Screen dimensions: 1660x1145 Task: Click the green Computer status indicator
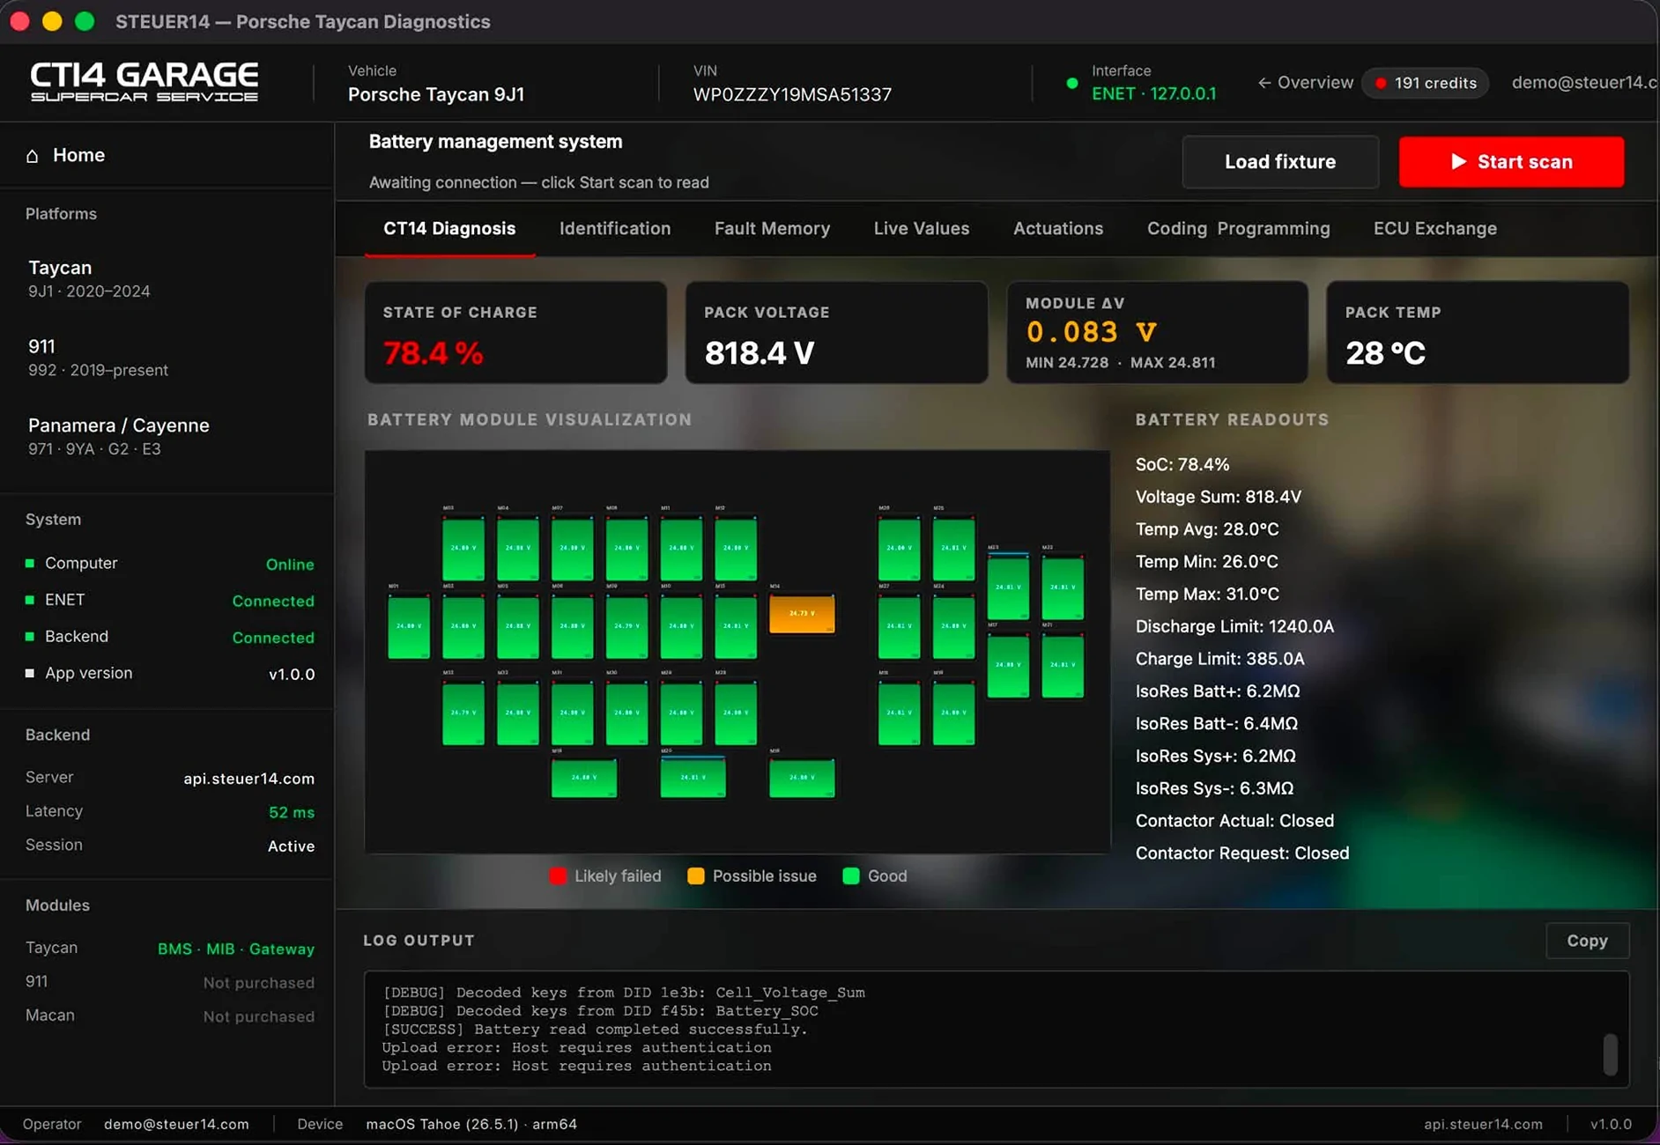[30, 563]
